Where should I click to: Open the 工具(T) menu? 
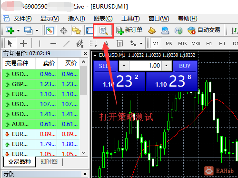(x=130, y=19)
